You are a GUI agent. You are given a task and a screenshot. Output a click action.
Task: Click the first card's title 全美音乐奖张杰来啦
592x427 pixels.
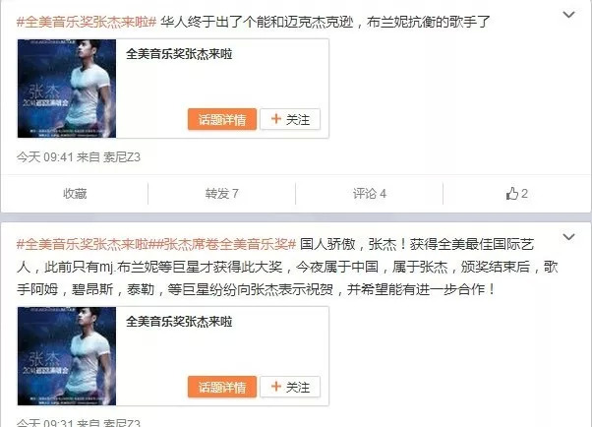tap(179, 54)
